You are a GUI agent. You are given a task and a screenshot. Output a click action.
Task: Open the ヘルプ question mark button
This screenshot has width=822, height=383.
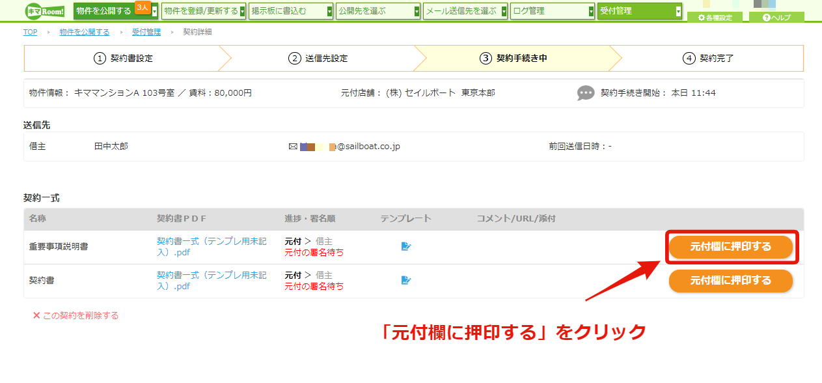[x=776, y=18]
